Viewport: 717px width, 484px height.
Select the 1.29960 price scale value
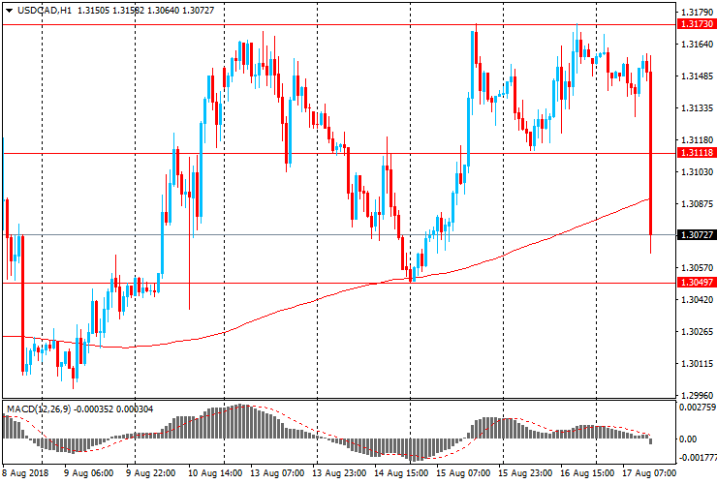click(x=697, y=395)
